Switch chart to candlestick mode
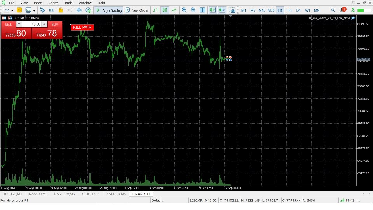The image size is (373, 210). pos(165,10)
